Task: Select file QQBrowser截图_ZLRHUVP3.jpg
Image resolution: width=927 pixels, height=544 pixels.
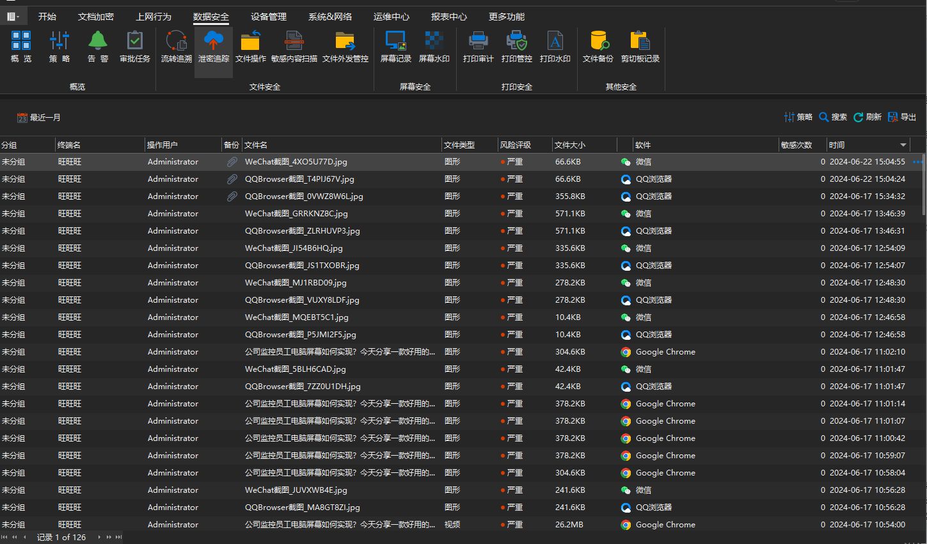Action: 303,231
